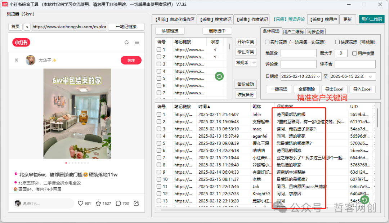This screenshot has height=223, width=389.
Task: Open start date dropdown 2025-02-10
Action: click(318, 76)
